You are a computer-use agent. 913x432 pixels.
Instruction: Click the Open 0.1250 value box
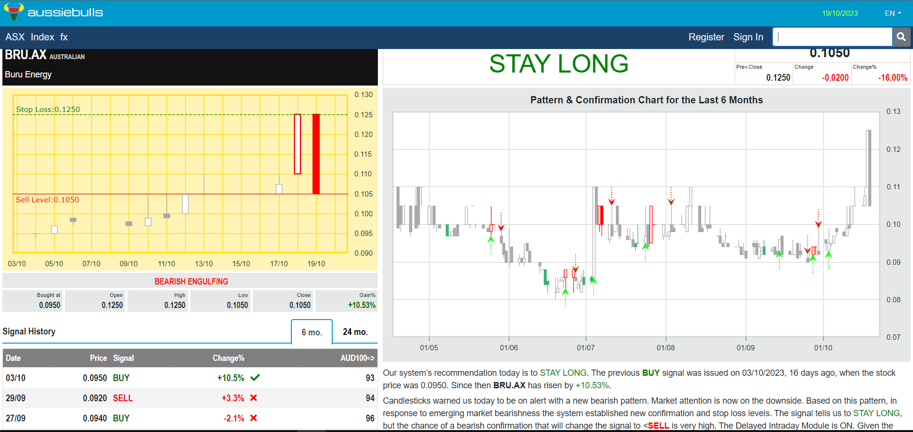point(95,301)
